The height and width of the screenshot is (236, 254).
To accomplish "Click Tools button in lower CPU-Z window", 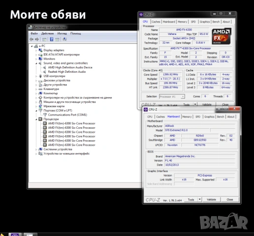I will click(191, 200).
